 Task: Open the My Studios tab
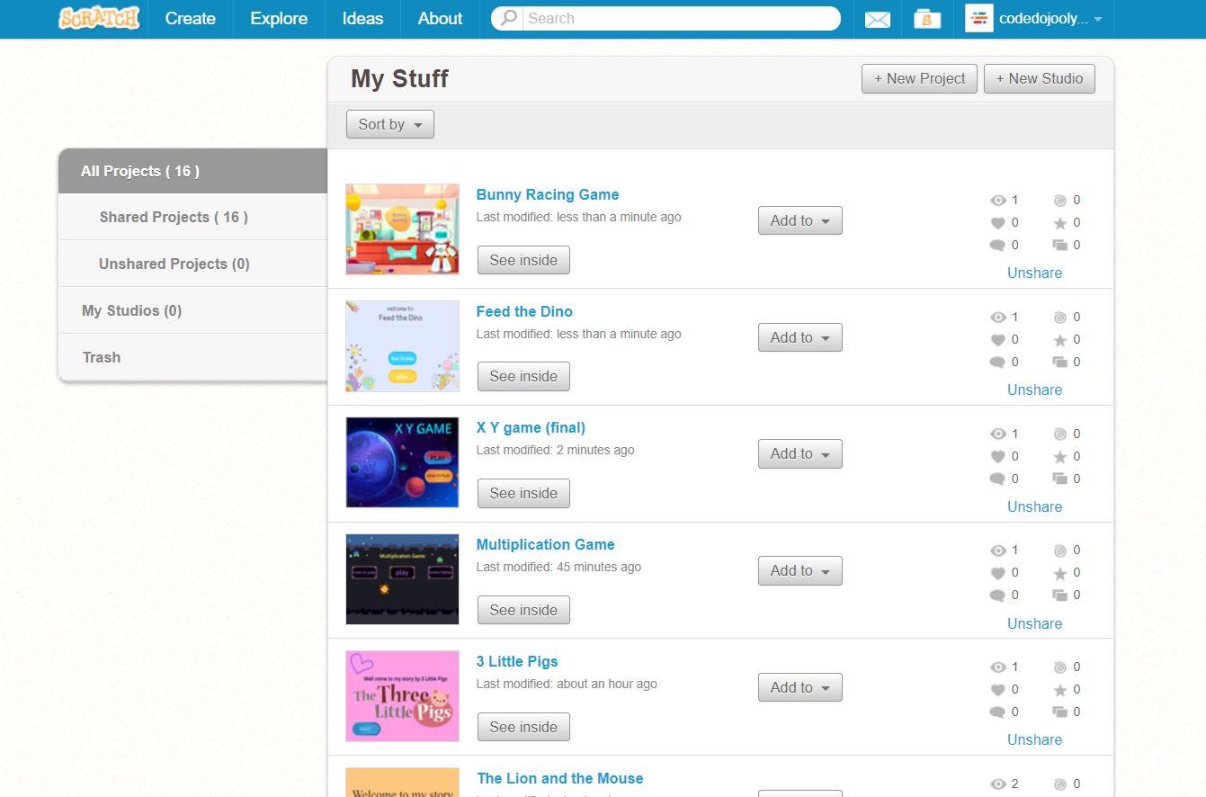[192, 310]
